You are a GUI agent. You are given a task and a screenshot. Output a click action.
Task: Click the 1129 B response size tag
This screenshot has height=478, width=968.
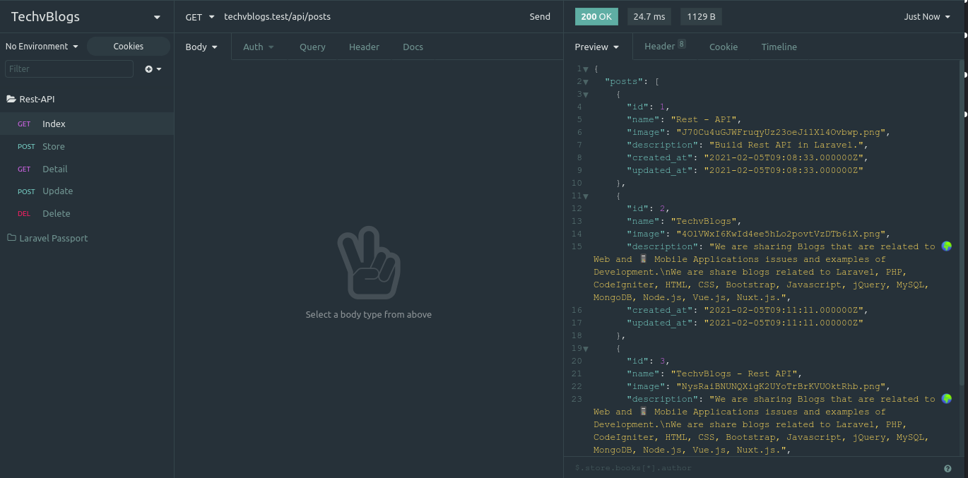point(702,17)
